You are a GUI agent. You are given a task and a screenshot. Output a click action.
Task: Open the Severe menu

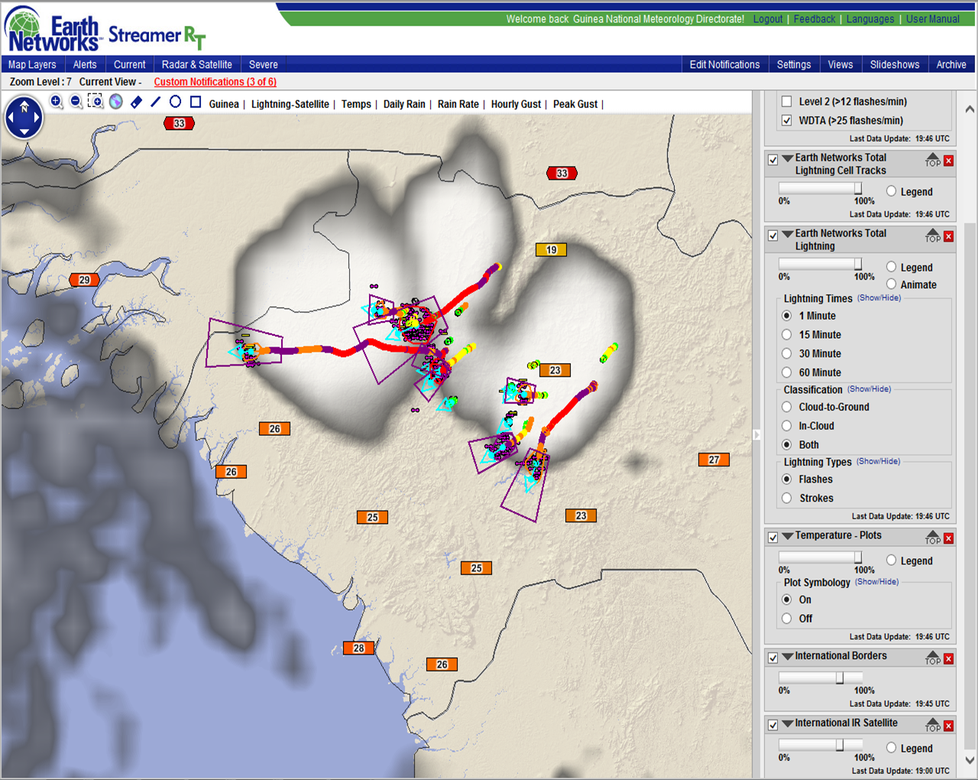click(x=264, y=64)
